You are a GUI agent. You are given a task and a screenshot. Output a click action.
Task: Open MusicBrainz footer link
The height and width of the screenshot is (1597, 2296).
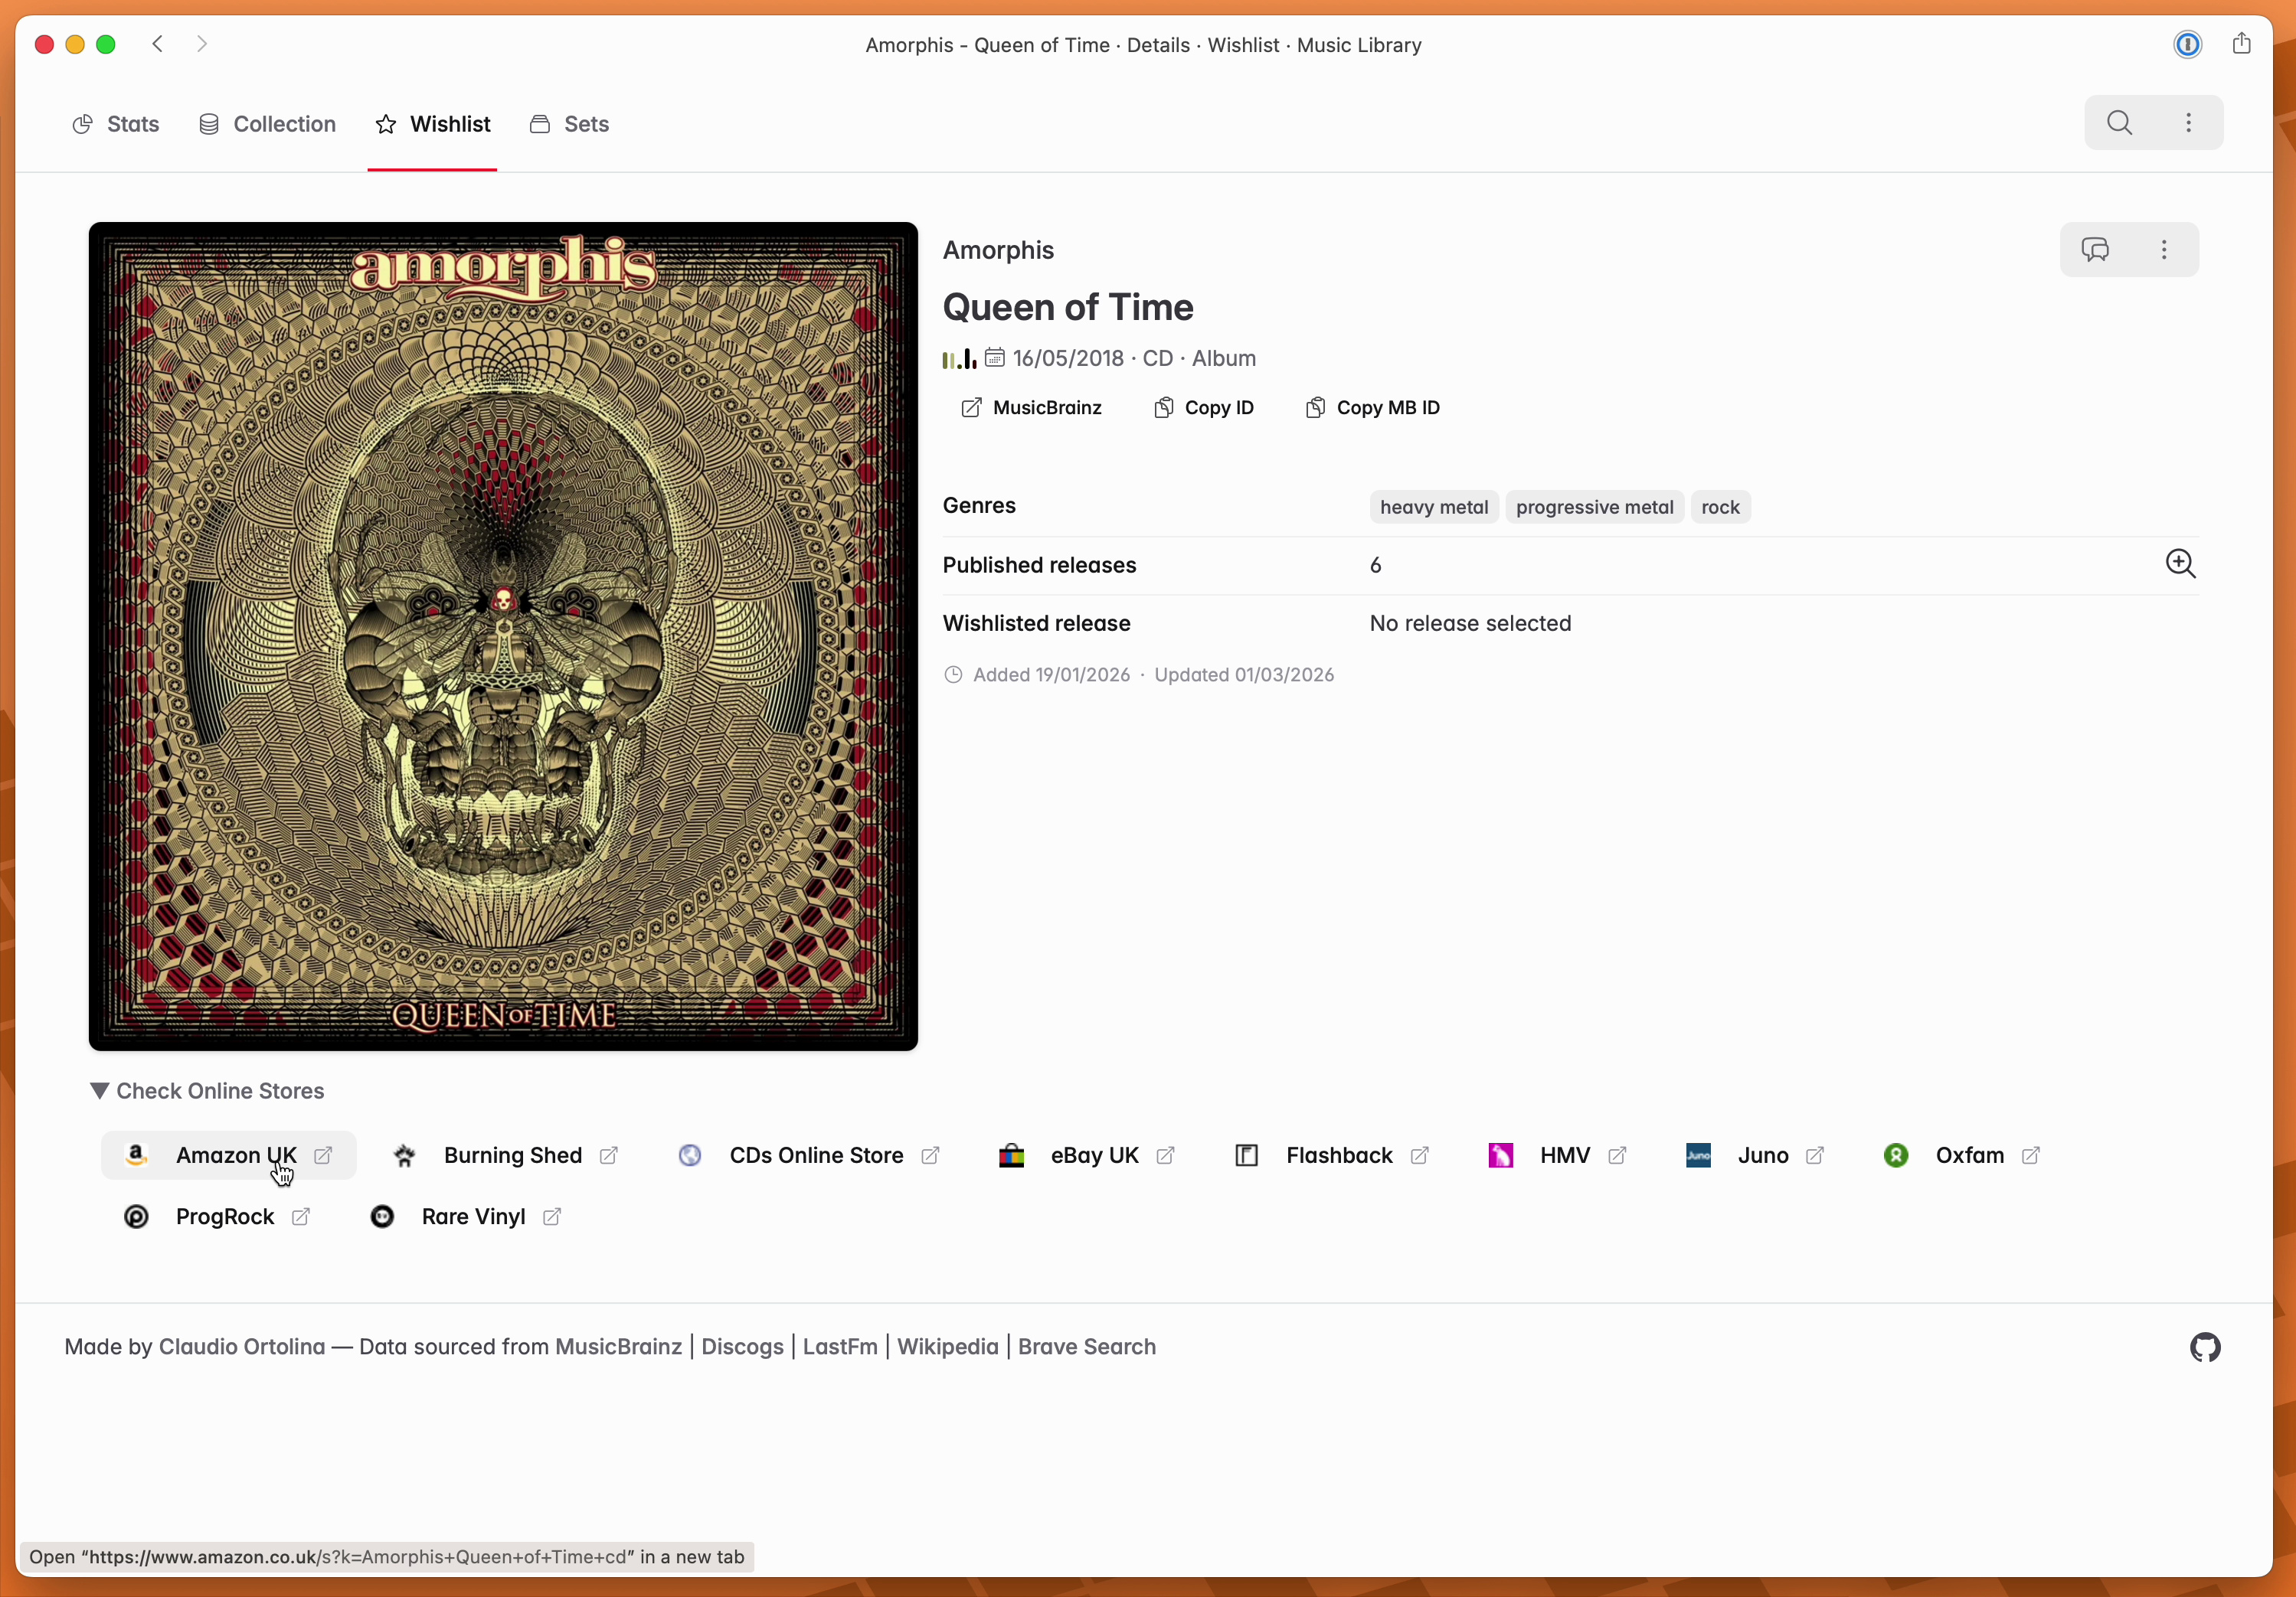[x=618, y=1346]
